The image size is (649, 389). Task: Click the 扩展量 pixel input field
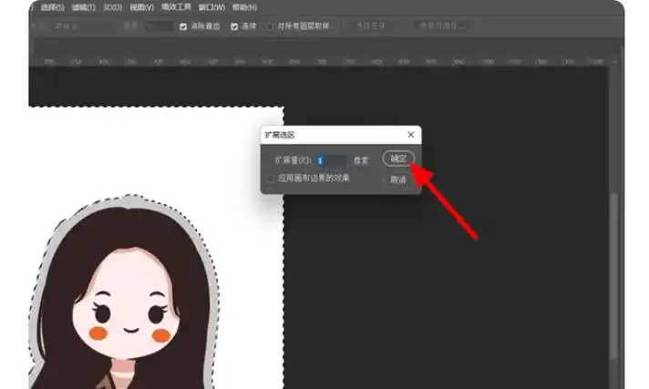[332, 160]
